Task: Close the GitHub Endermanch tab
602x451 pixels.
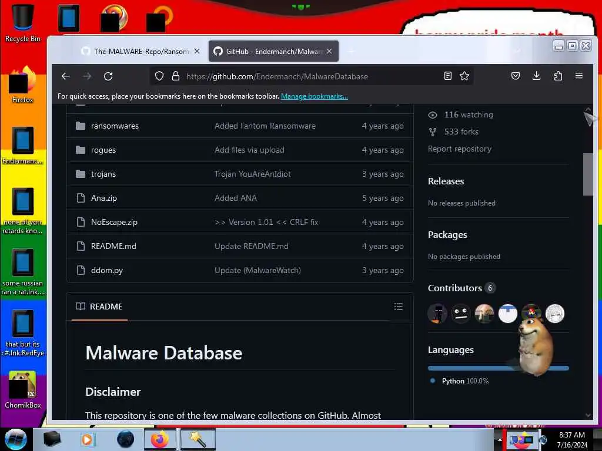Action: point(329,51)
